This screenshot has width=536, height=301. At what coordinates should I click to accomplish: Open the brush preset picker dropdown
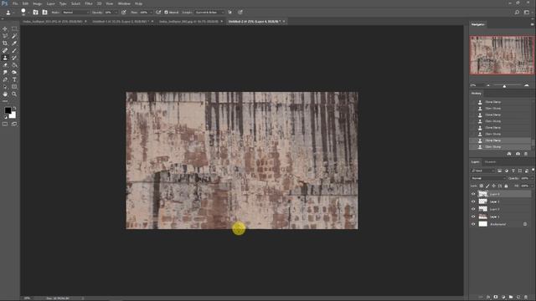click(29, 13)
